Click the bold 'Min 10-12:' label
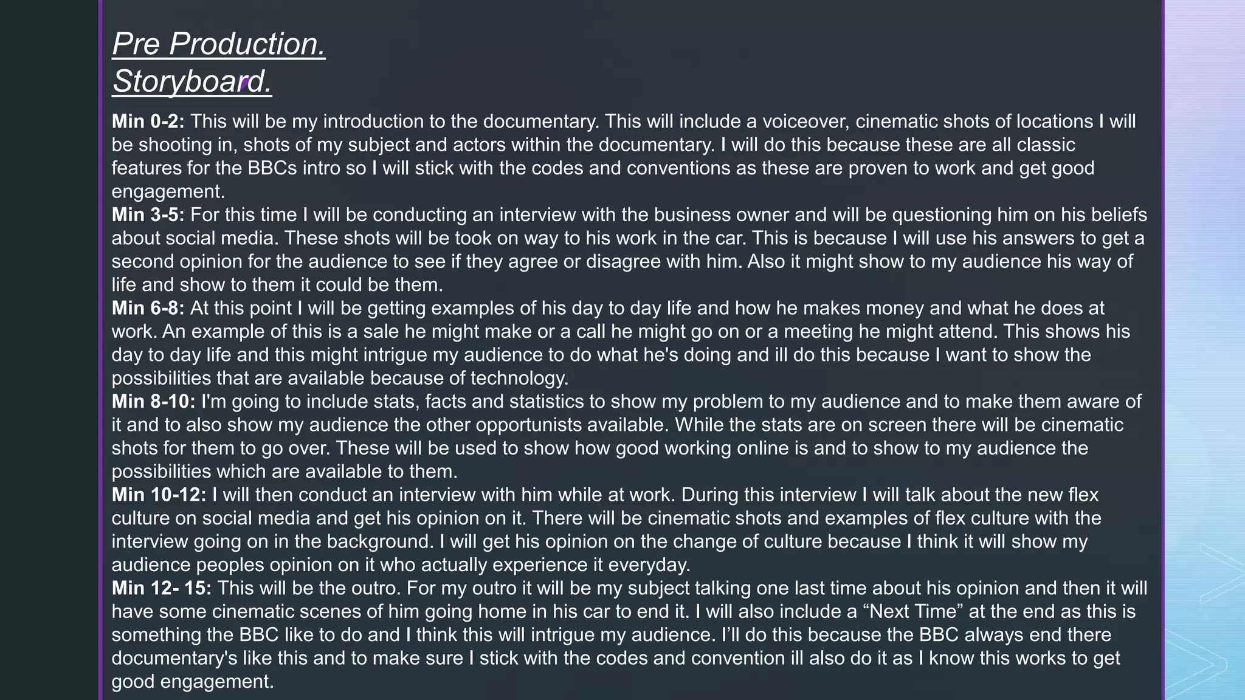Image resolution: width=1245 pixels, height=700 pixels. click(x=159, y=495)
